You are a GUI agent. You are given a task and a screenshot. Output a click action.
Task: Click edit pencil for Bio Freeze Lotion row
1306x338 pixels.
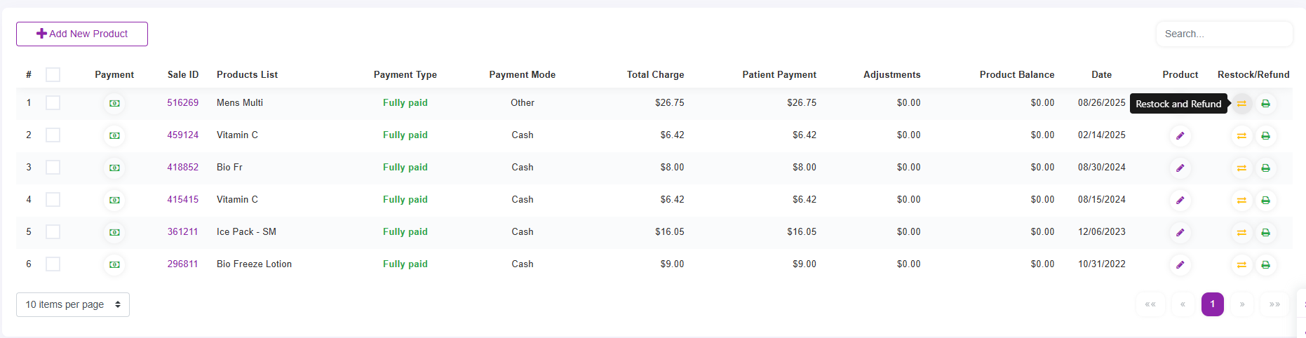pos(1180,264)
